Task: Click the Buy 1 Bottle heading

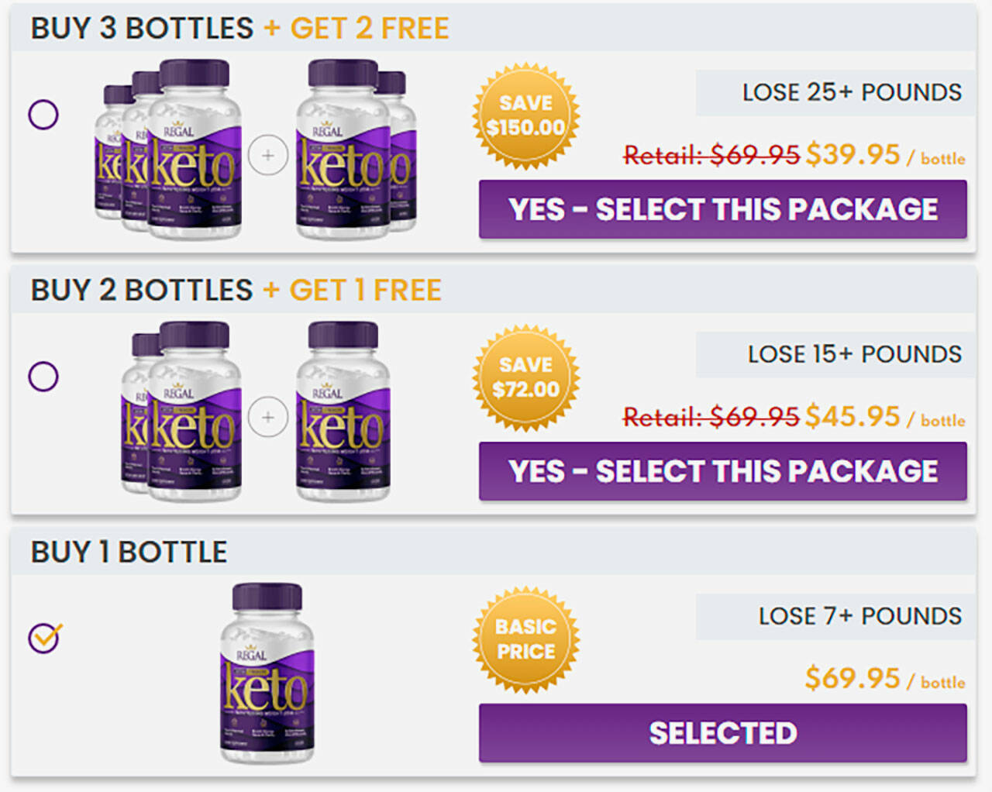Action: tap(129, 553)
